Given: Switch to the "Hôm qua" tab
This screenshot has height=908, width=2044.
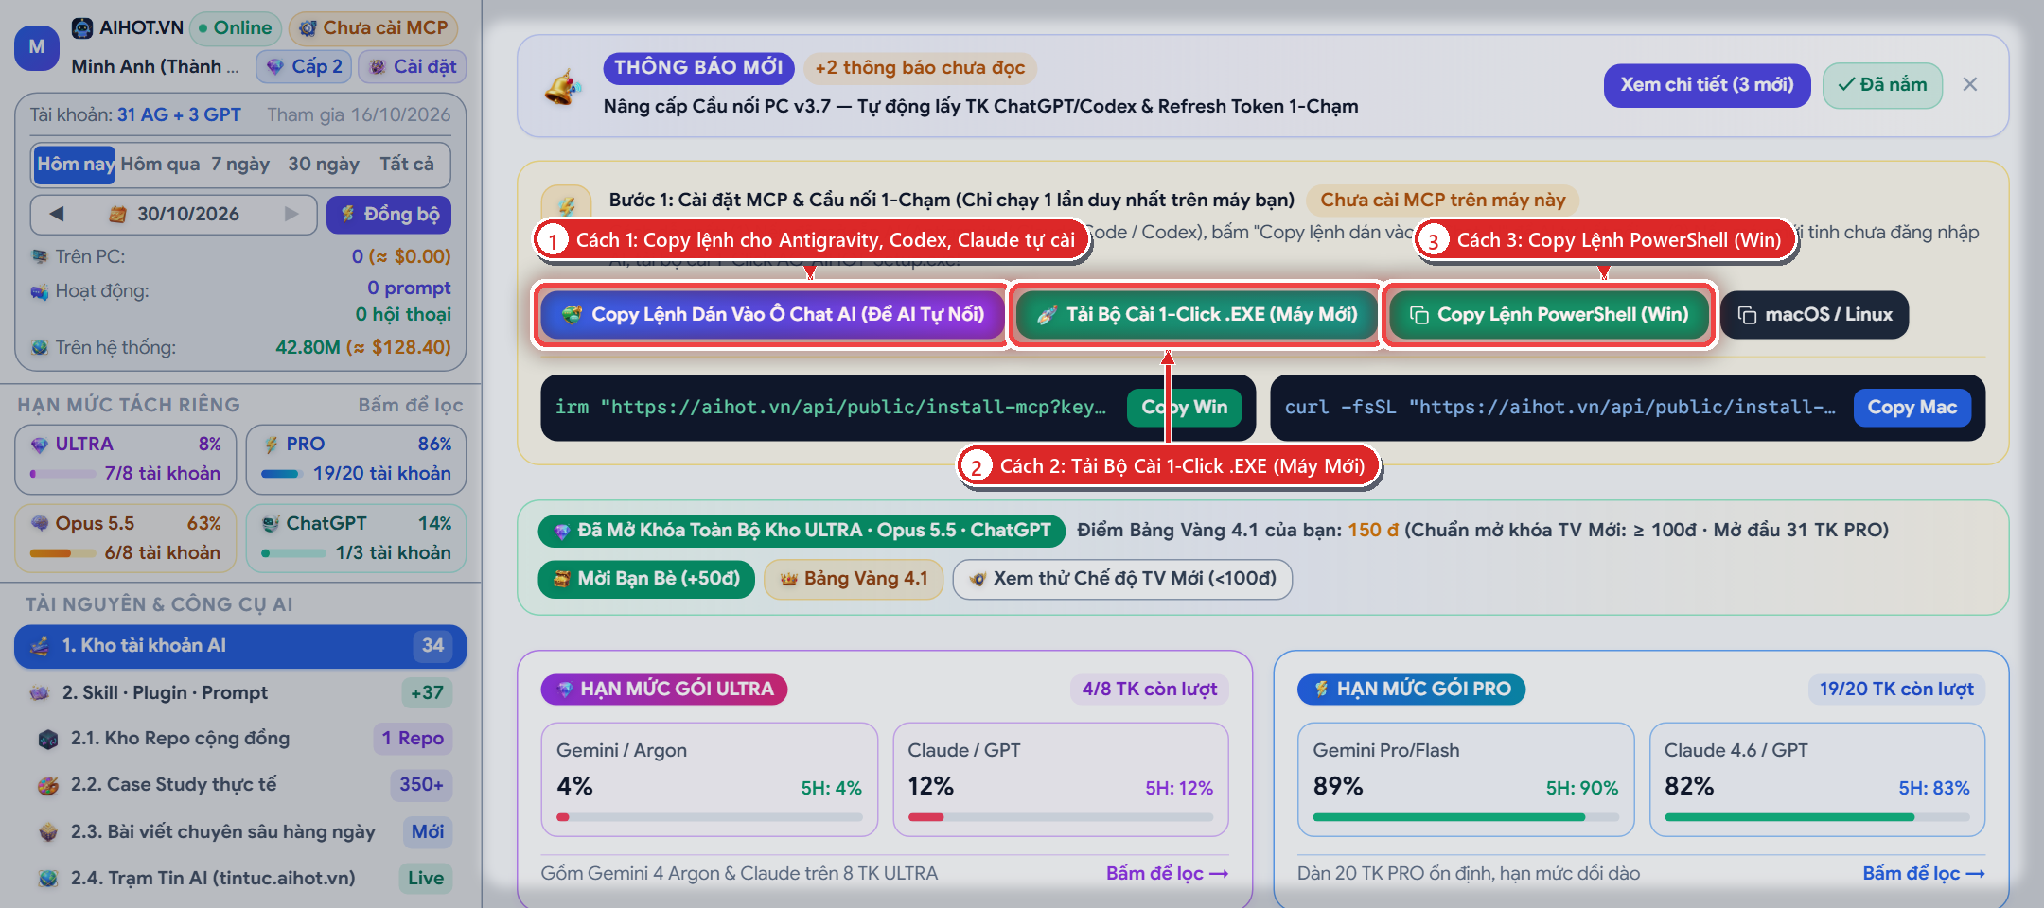Looking at the screenshot, I should click(x=160, y=165).
